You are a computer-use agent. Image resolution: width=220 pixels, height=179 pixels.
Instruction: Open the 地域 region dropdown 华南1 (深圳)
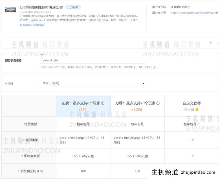pos(93,83)
